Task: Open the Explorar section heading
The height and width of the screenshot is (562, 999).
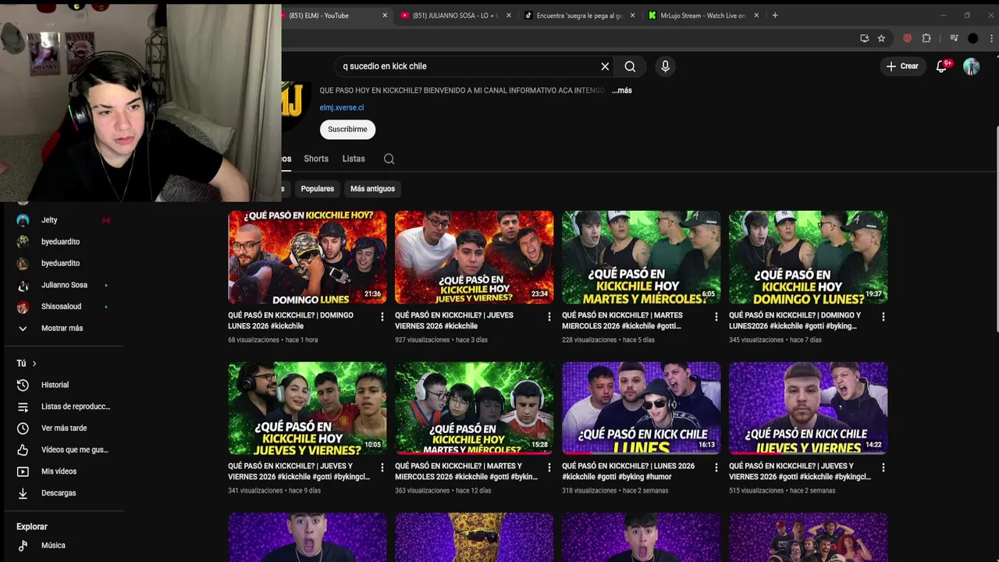Action: [32, 527]
